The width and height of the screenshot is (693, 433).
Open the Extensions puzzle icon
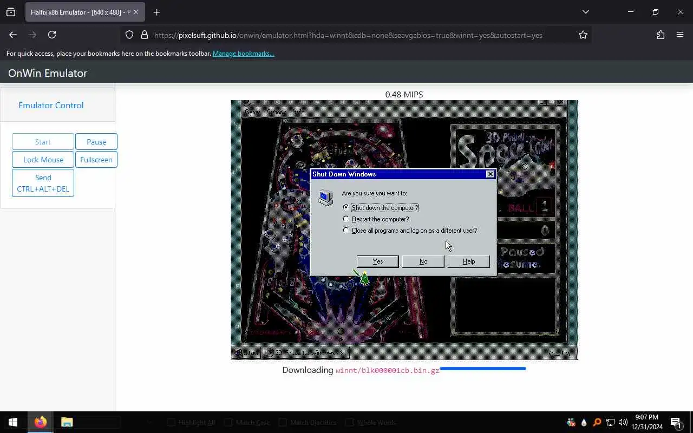point(661,35)
